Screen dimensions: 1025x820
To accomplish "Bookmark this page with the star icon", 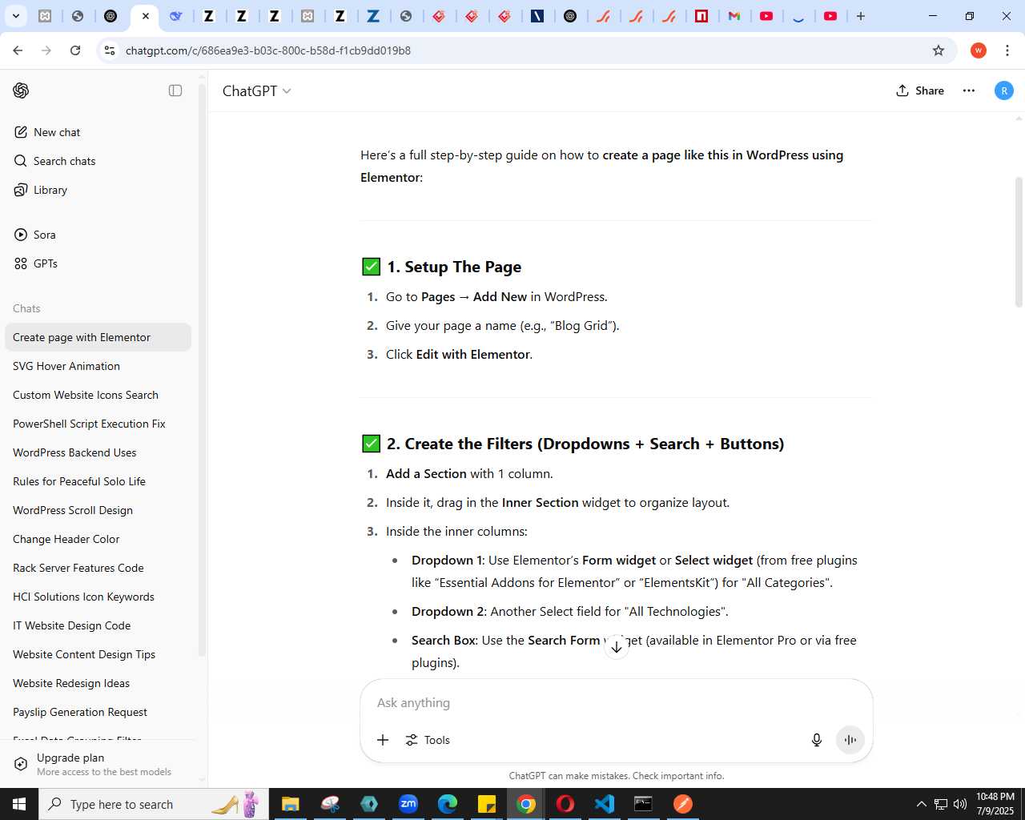I will (939, 50).
